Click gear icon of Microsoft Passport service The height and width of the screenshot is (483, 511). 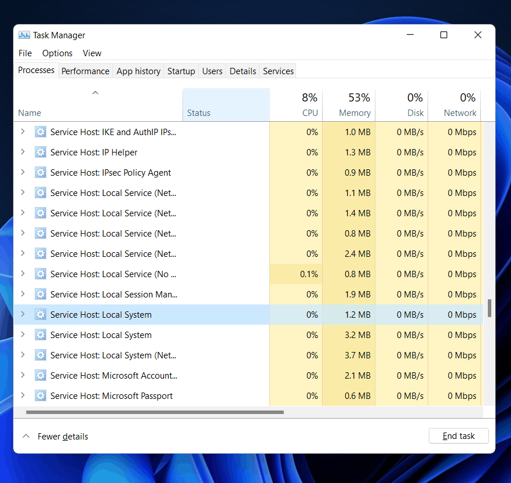[40, 396]
